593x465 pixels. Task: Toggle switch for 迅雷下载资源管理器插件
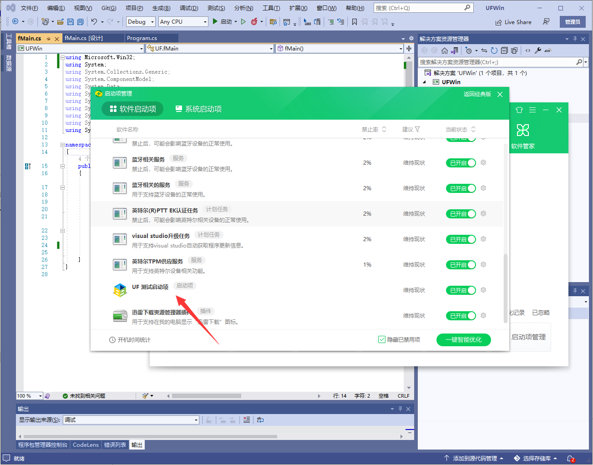tap(461, 316)
